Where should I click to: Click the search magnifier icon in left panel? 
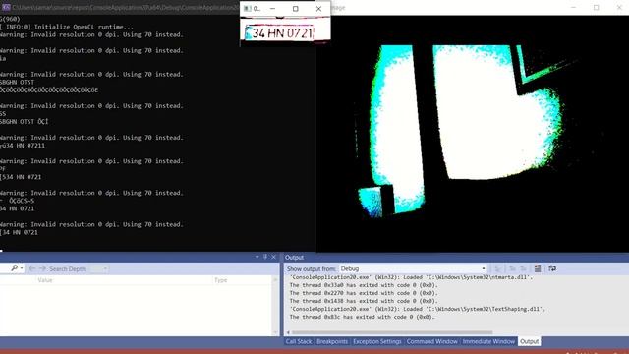click(14, 268)
